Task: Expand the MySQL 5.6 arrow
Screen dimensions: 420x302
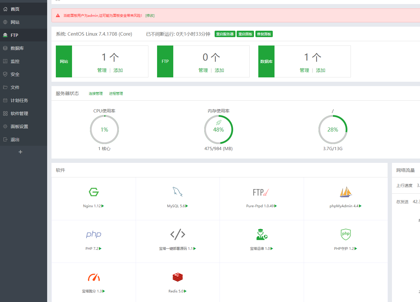Action: [187, 206]
